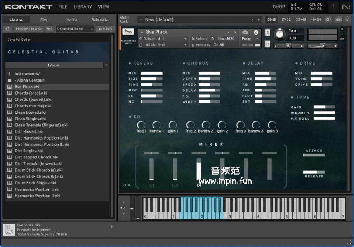Expand the dropdown arrow beside Browse
The width and height of the screenshot is (354, 247).
point(106,65)
